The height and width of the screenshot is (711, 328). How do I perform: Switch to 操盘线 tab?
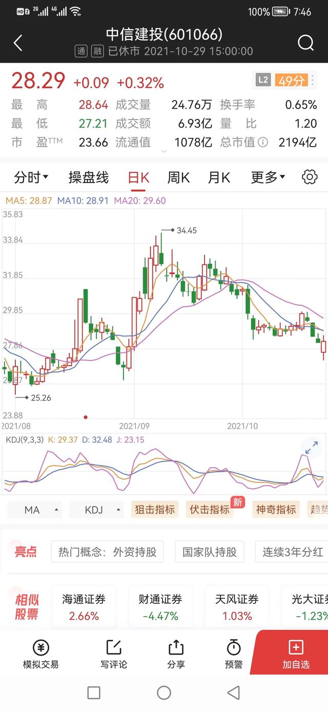pos(89,177)
